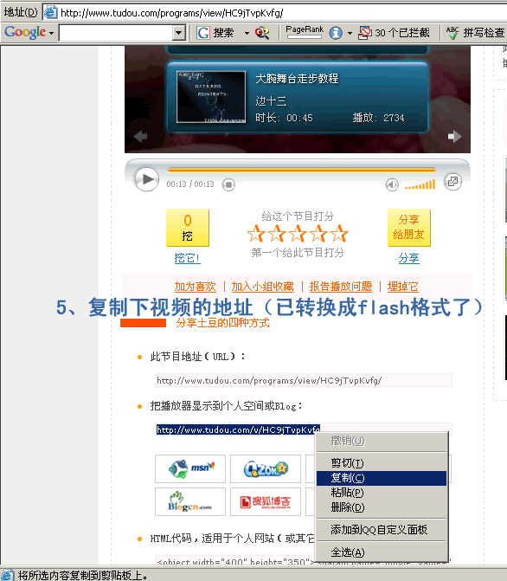Click the uploader name 边十三
The height and width of the screenshot is (581, 507).
(271, 101)
